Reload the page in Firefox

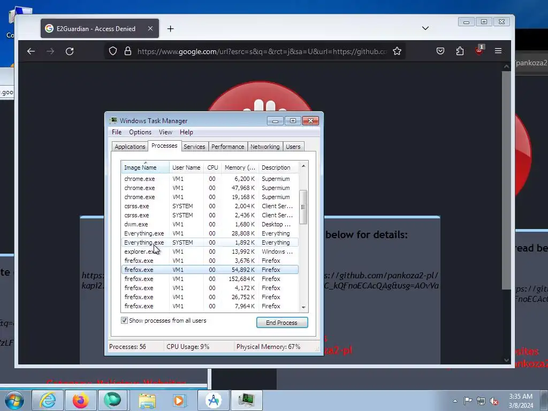pos(70,51)
